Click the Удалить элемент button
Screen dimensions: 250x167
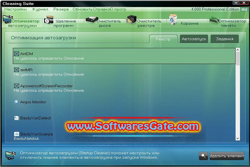coord(227,156)
